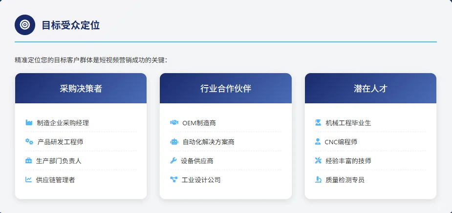Click the handshake icon next to OEM制造商
452x213 pixels.
(174, 123)
